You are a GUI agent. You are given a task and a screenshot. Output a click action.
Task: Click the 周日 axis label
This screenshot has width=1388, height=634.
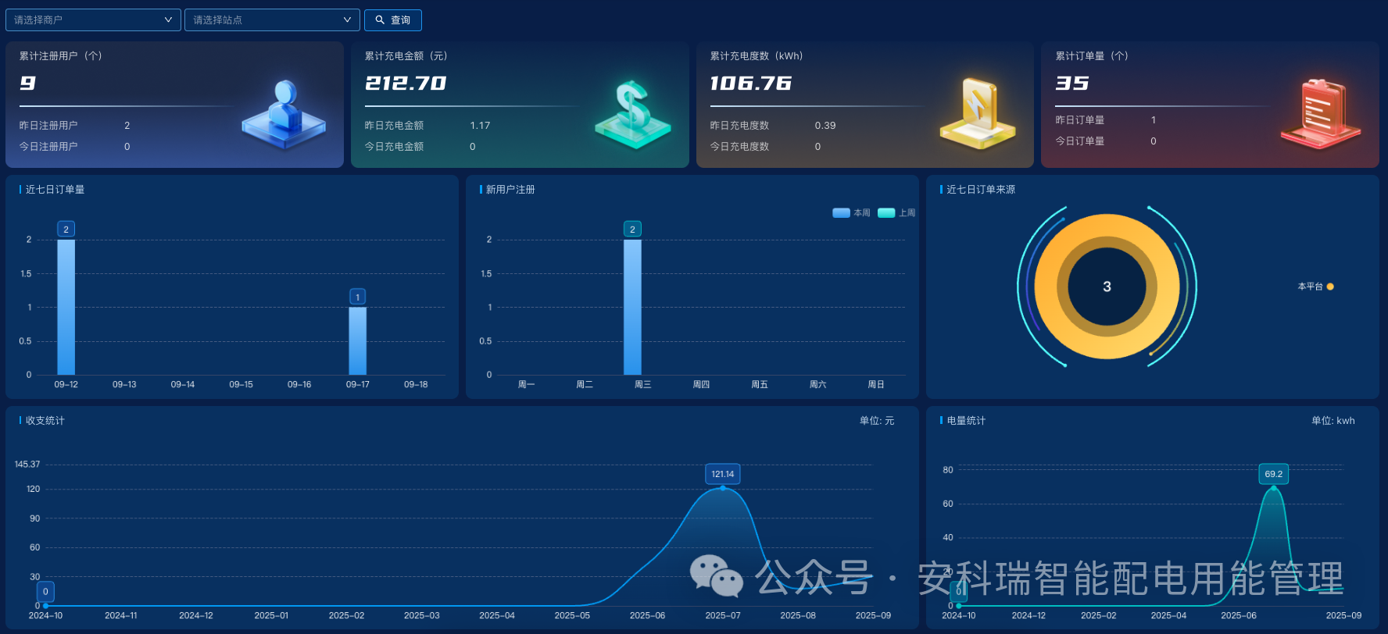876,384
